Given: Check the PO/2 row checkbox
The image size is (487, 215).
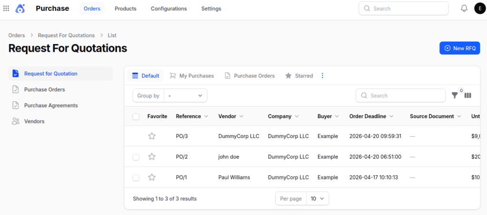Looking at the screenshot, I should click(136, 157).
